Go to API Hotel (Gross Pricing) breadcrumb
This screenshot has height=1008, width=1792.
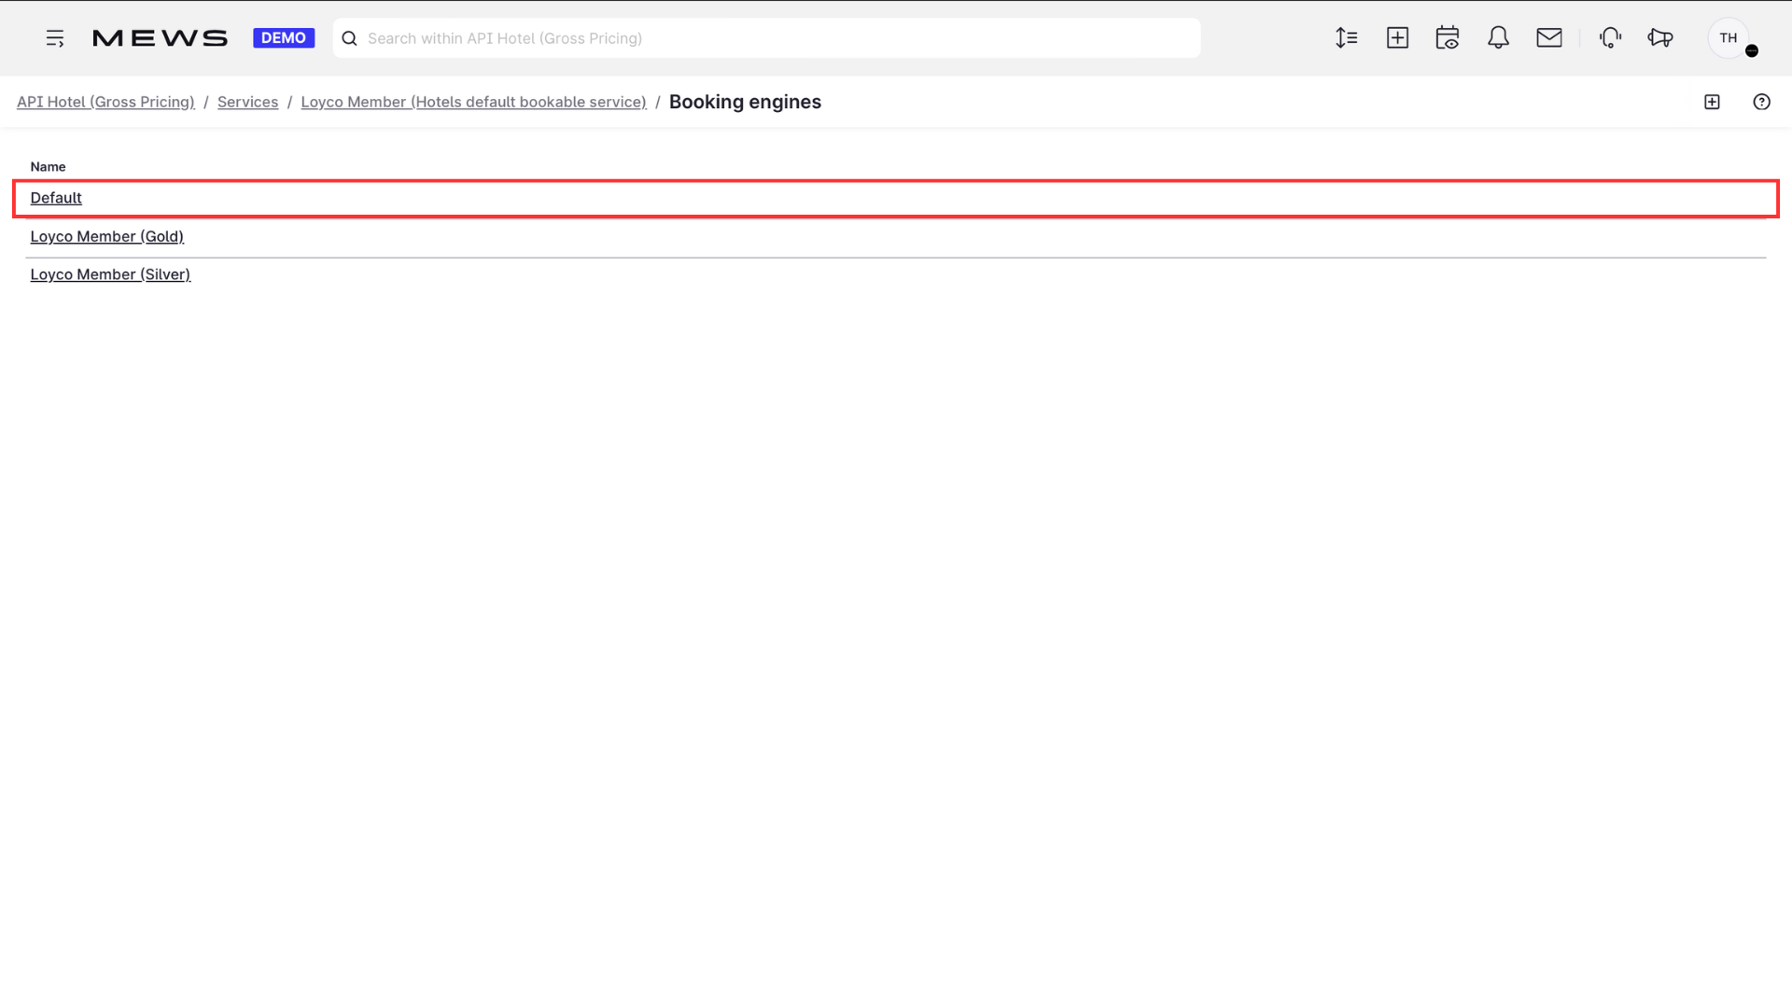[105, 102]
